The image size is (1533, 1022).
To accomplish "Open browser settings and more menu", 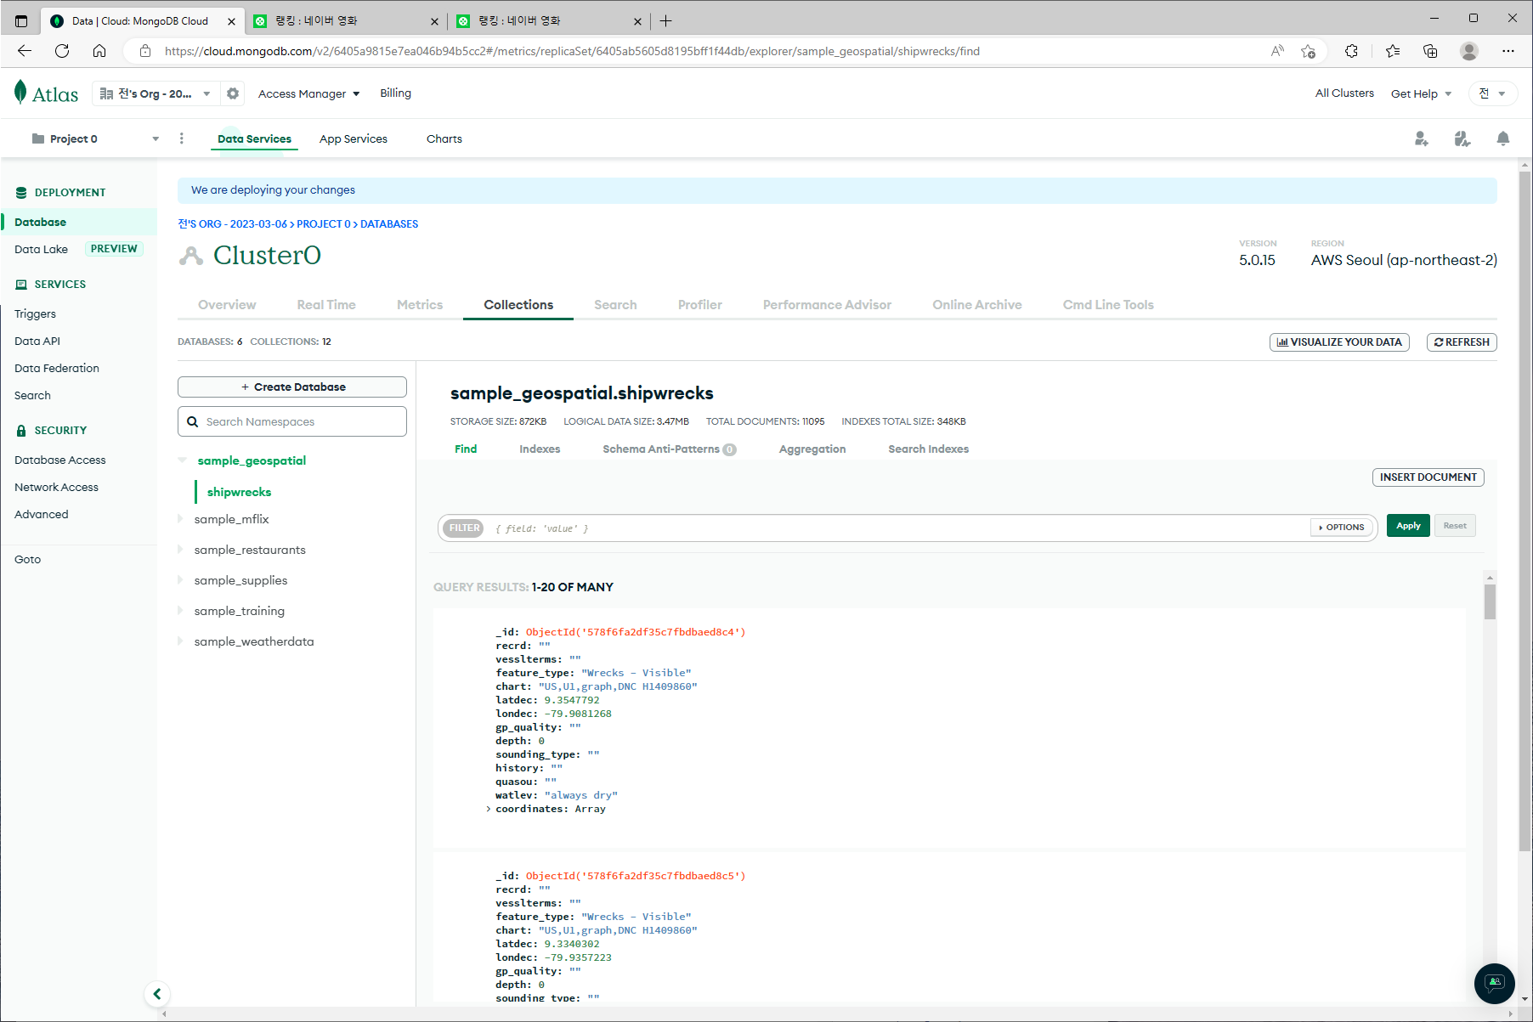I will point(1508,51).
